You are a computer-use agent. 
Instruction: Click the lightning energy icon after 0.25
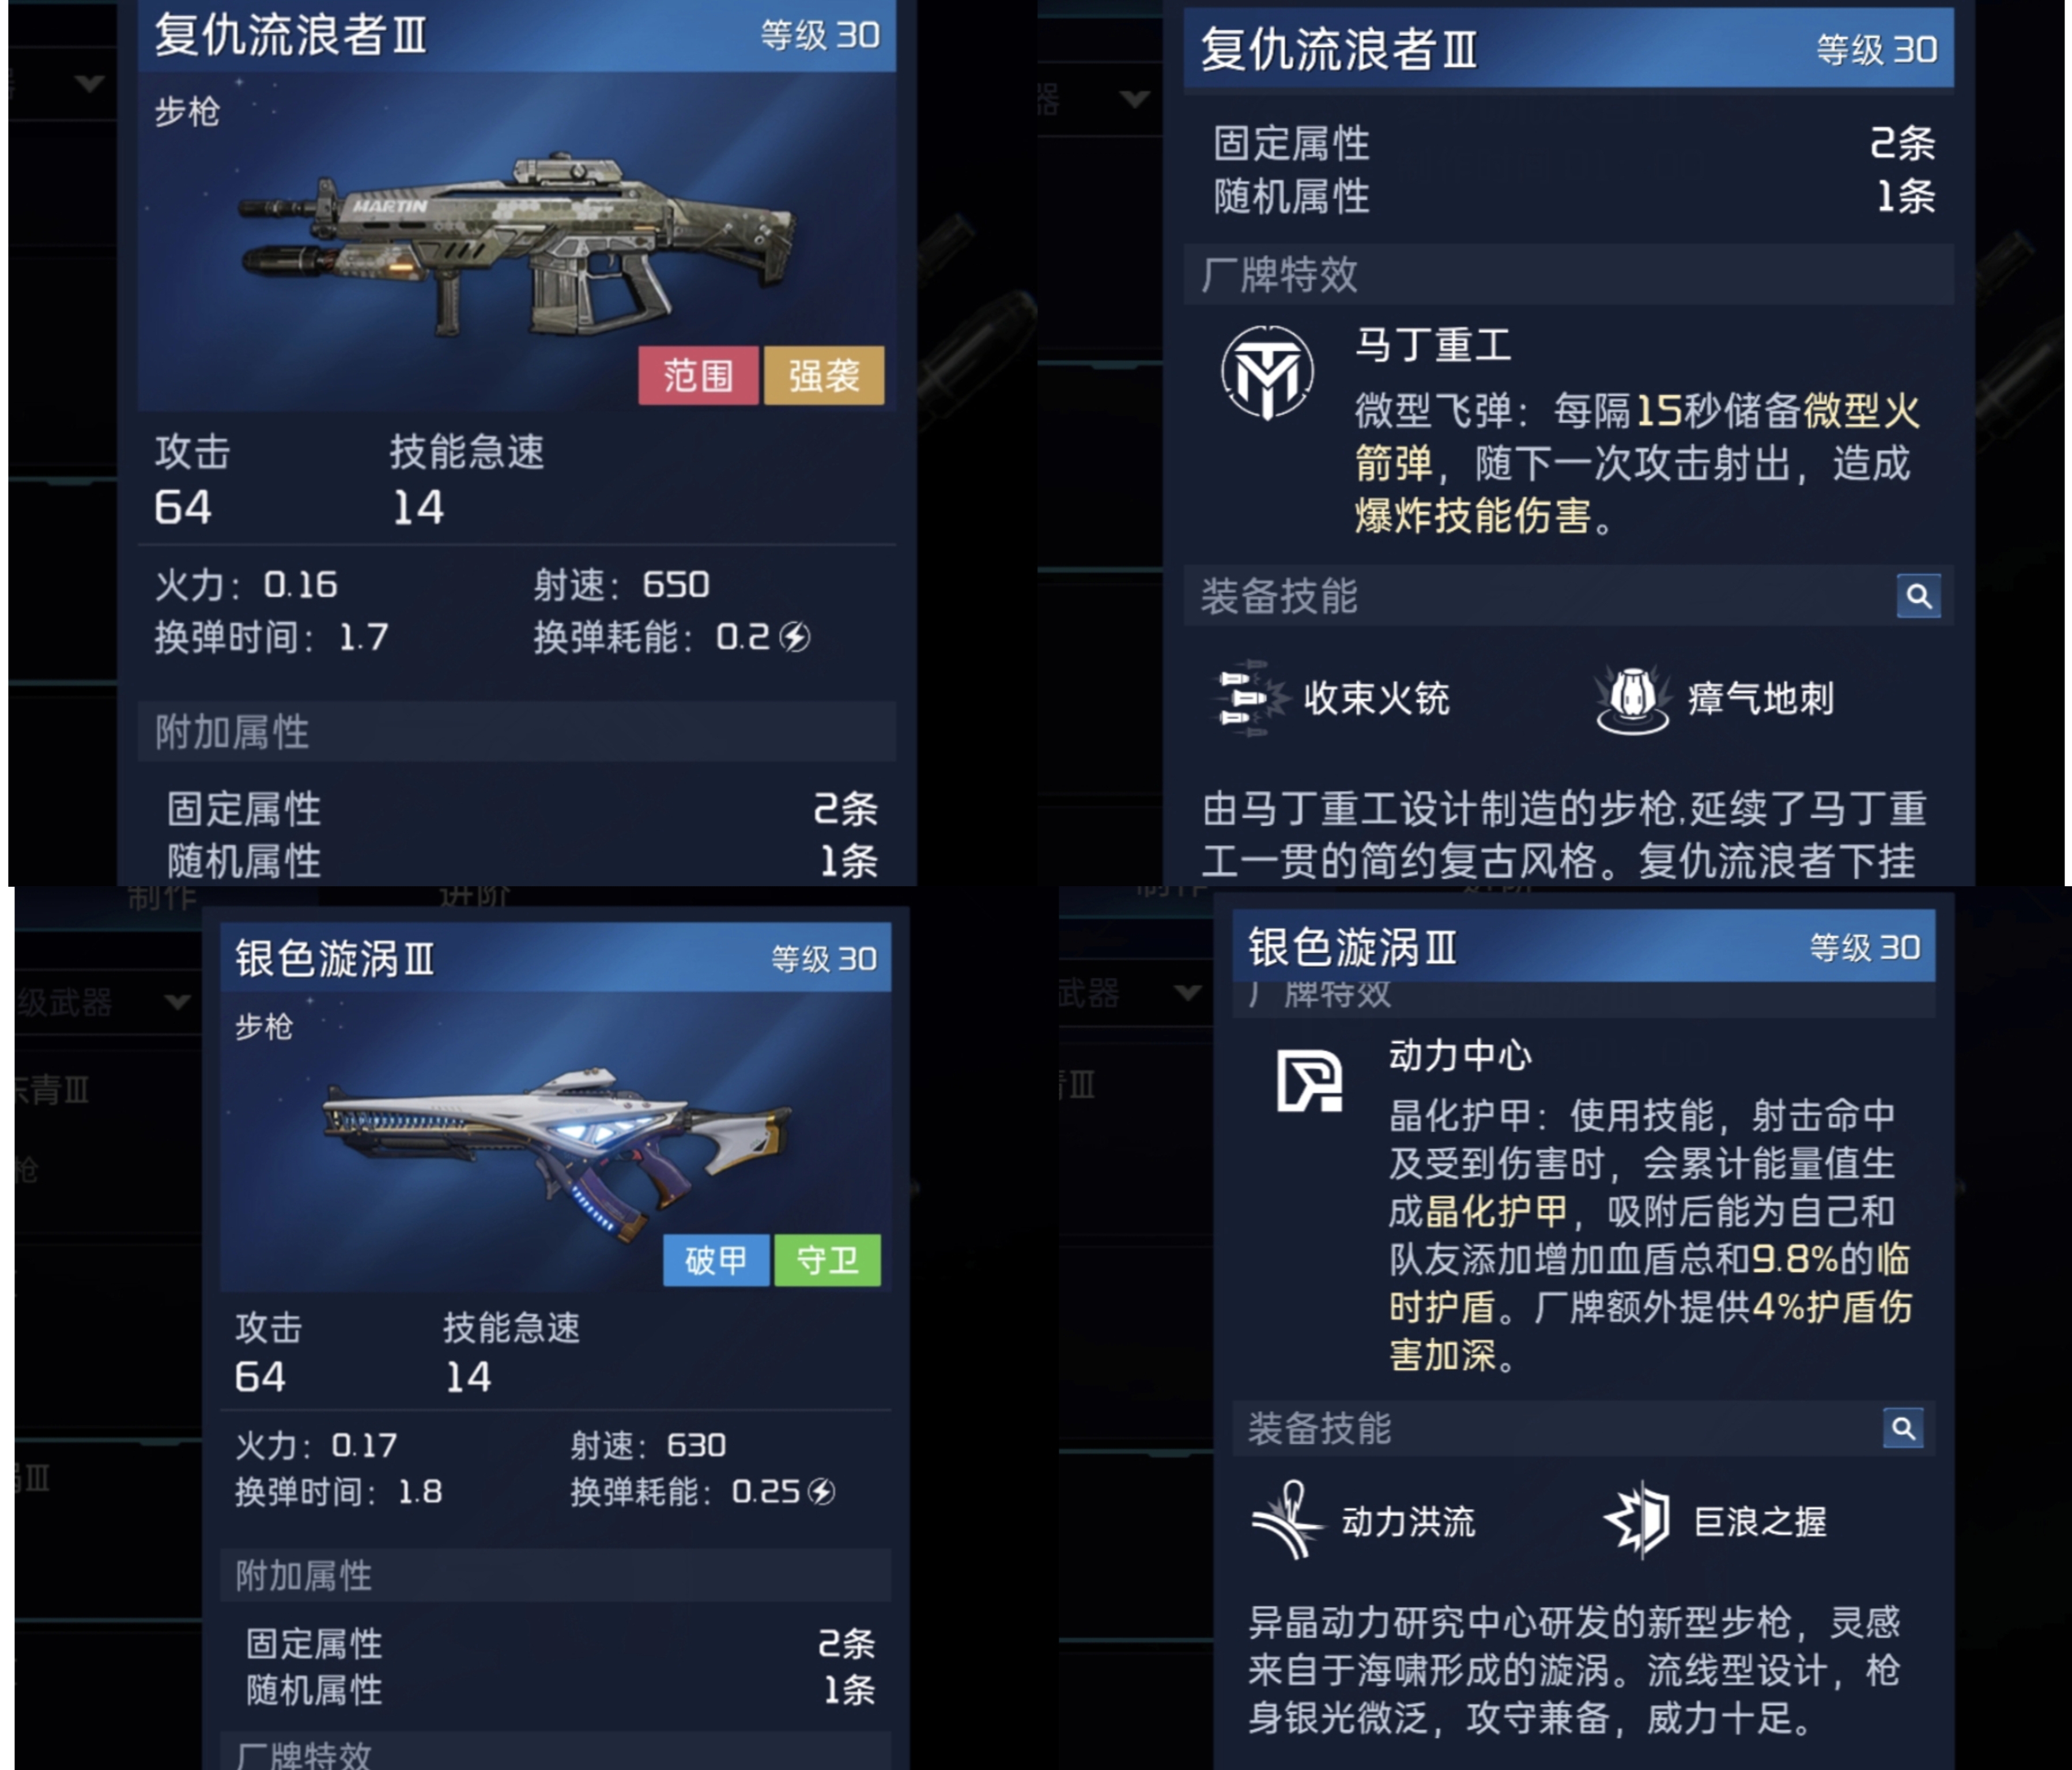tap(822, 1492)
